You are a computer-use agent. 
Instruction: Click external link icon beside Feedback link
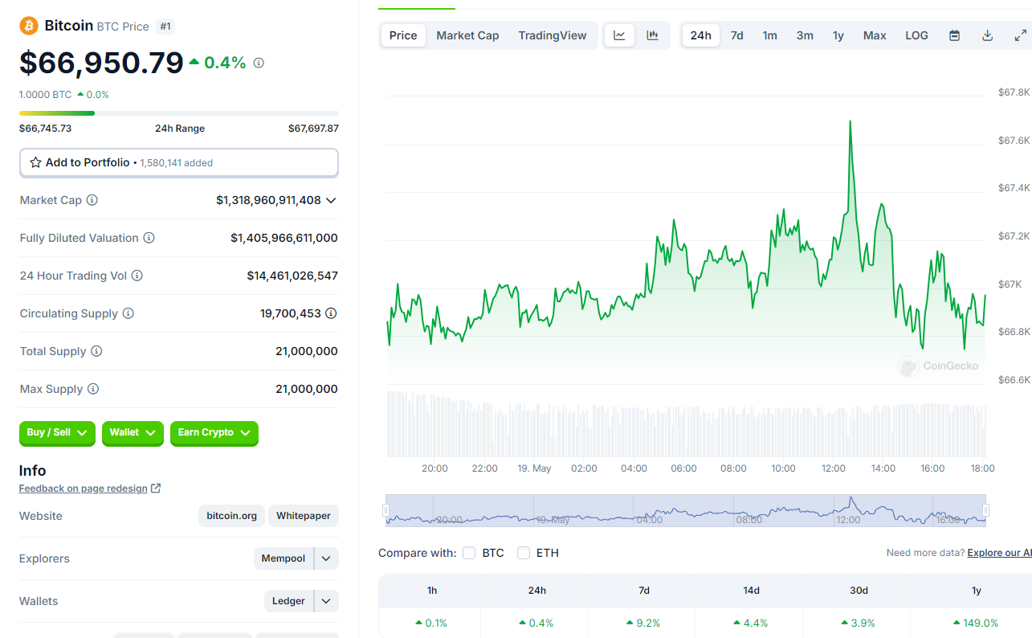click(156, 488)
